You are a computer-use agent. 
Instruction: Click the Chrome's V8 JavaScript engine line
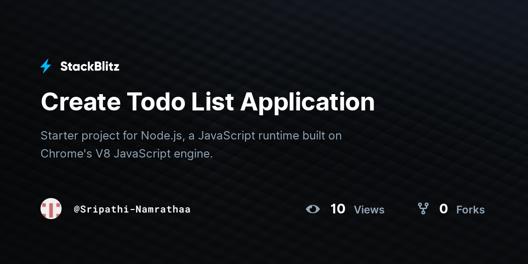(x=127, y=154)
